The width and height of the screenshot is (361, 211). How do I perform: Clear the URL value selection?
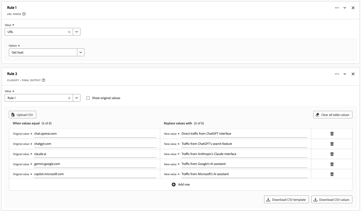(69, 32)
